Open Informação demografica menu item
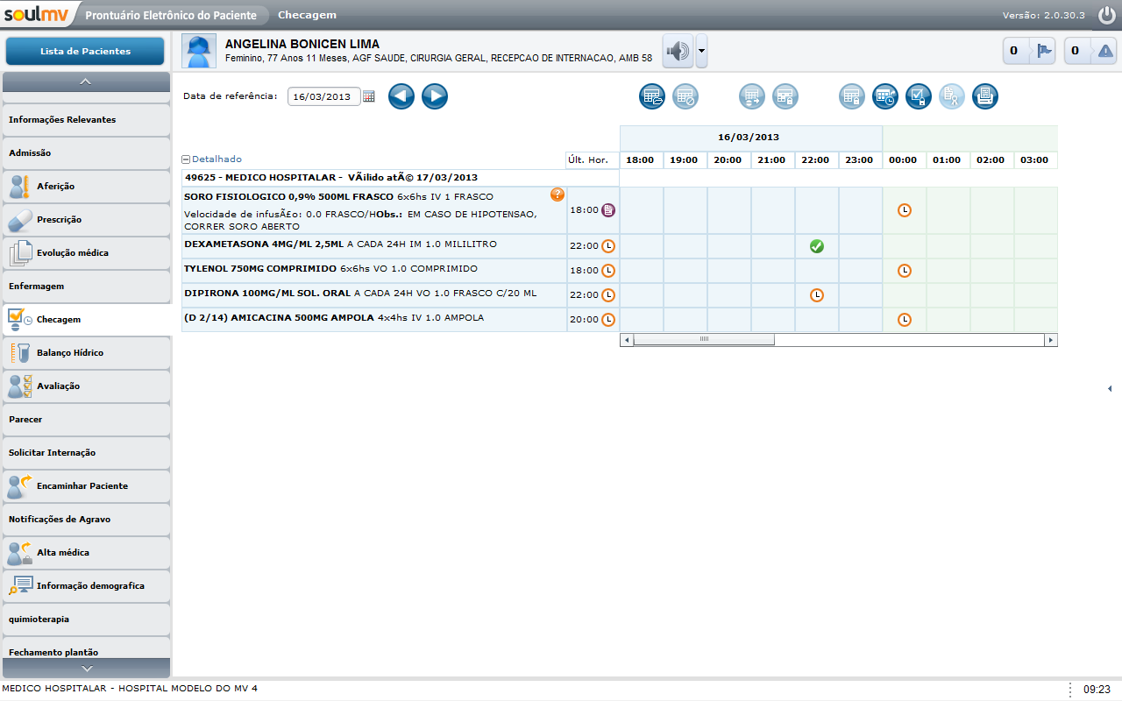This screenshot has height=701, width=1122. (86, 586)
